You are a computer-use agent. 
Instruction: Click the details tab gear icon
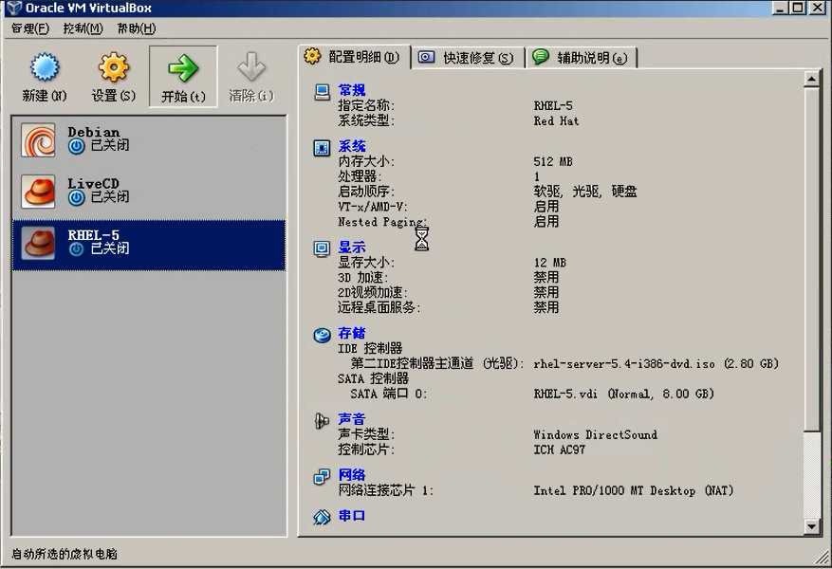[312, 56]
